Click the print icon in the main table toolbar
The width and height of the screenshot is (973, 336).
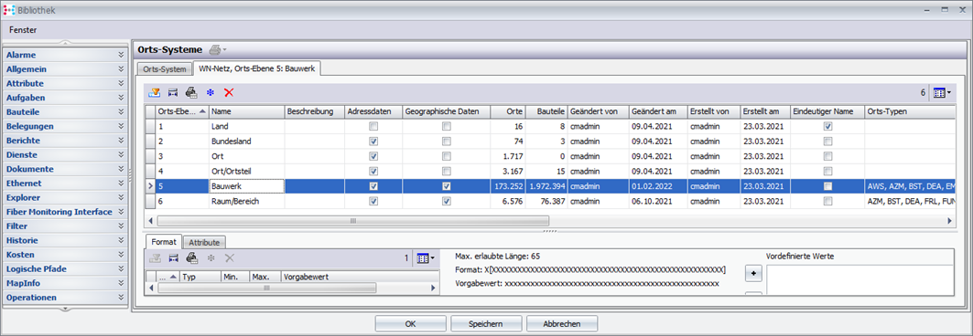191,92
